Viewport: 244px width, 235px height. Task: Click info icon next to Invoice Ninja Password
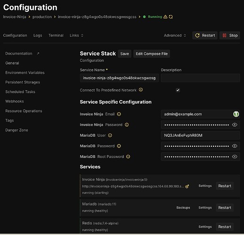click(127, 125)
